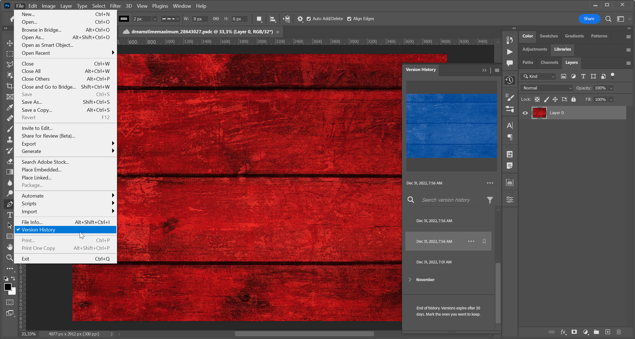
Task: Uncheck the Align Edges option
Action: (x=349, y=18)
